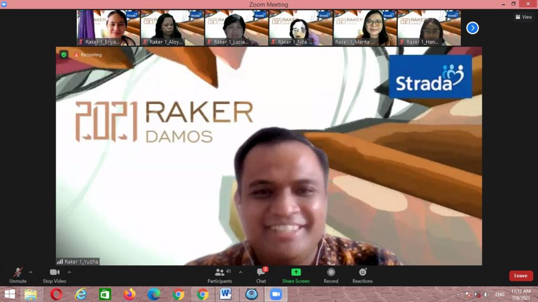Leave the meeting

pyautogui.click(x=521, y=276)
